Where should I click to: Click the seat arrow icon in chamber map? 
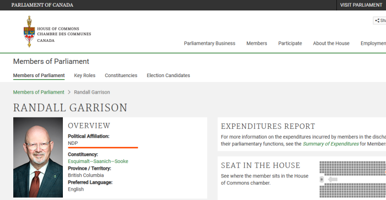[333, 180]
